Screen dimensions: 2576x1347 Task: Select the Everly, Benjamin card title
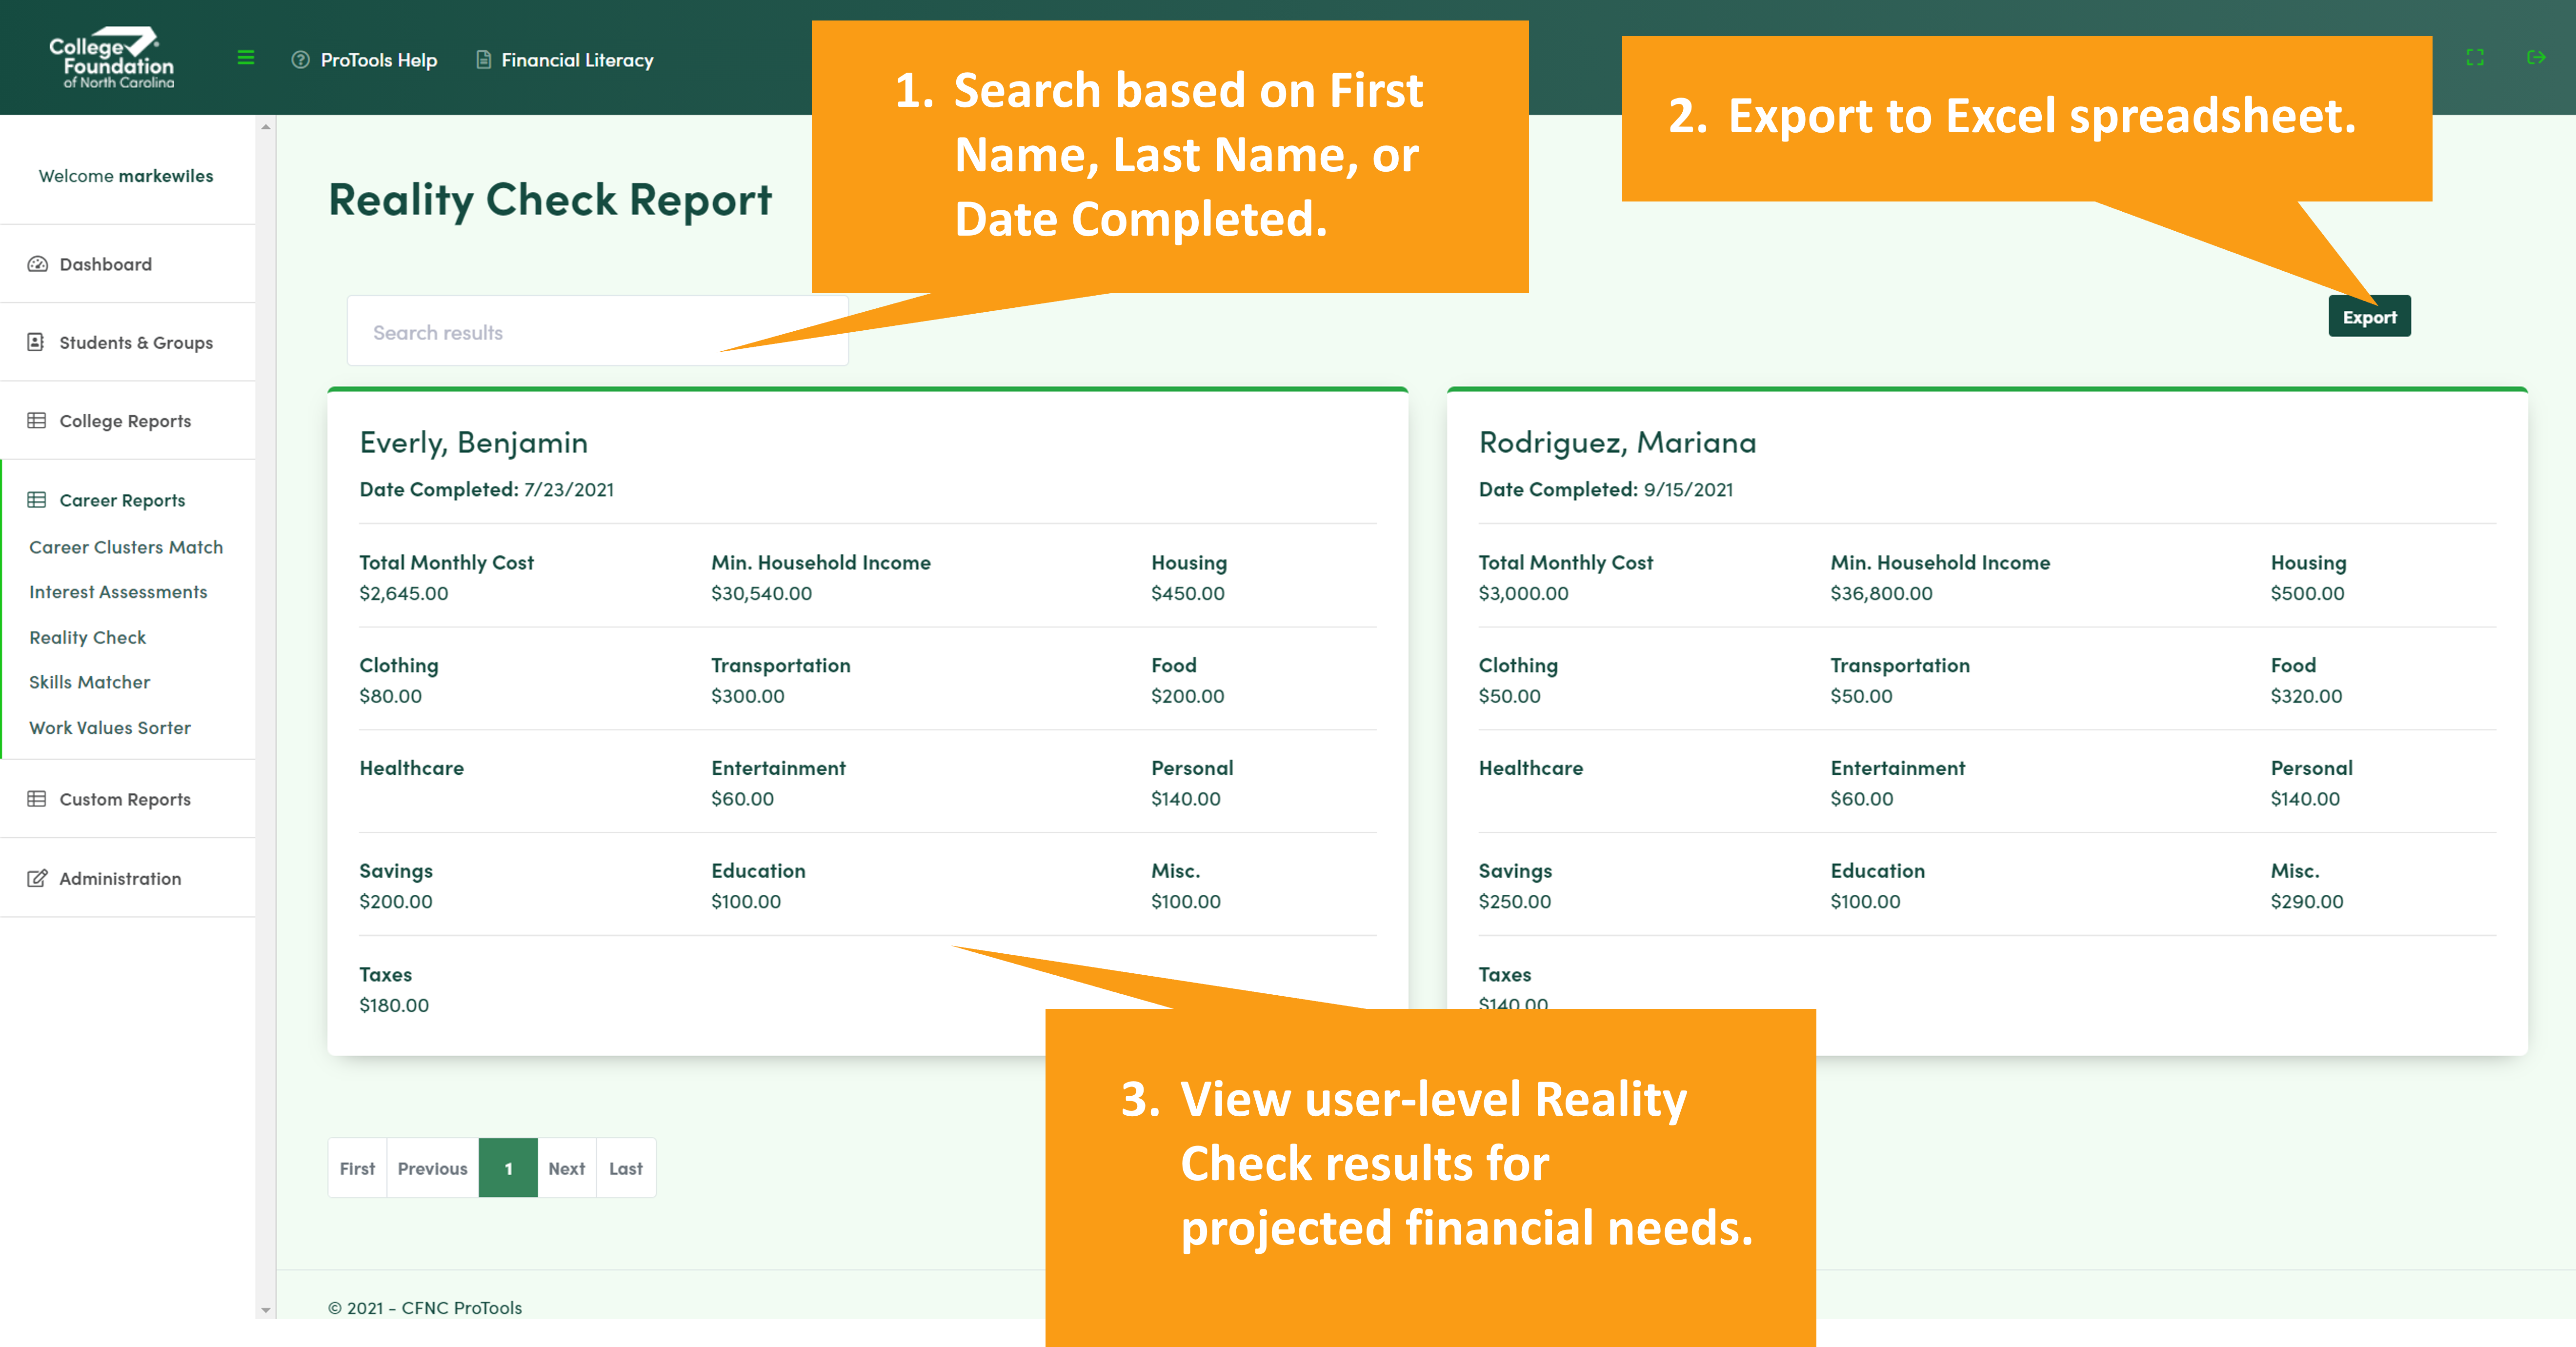click(x=473, y=442)
